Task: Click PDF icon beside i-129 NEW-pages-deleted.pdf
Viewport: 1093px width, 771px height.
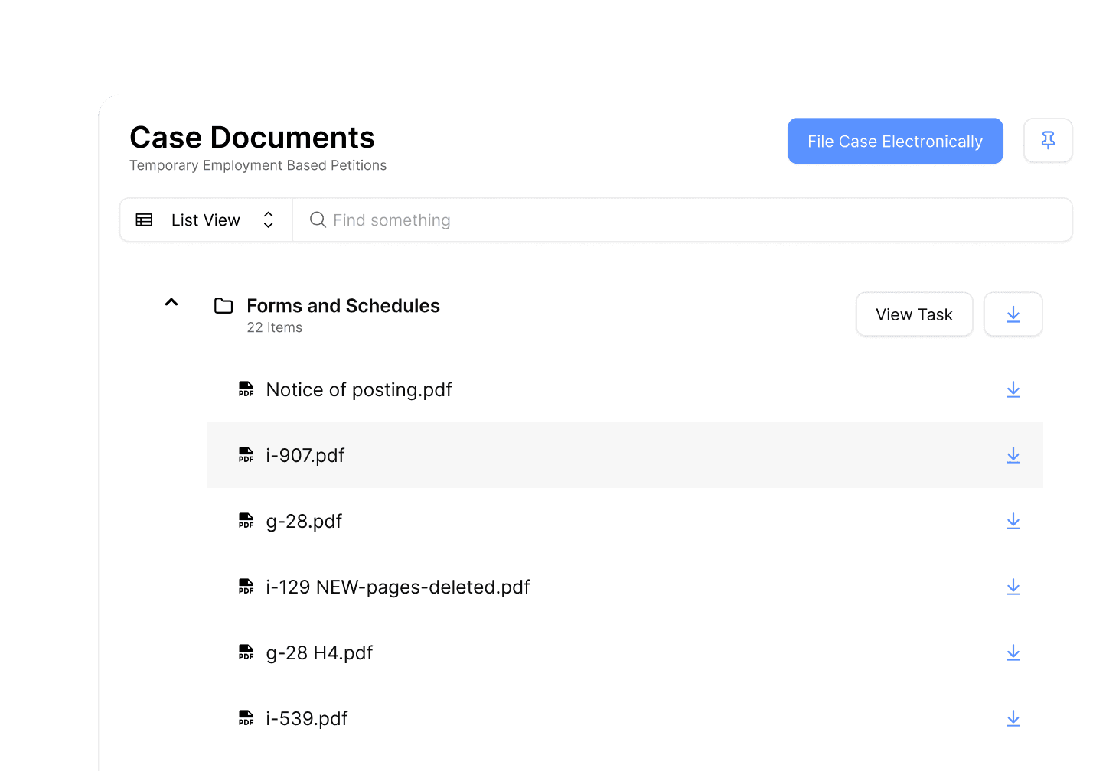Action: tap(246, 587)
